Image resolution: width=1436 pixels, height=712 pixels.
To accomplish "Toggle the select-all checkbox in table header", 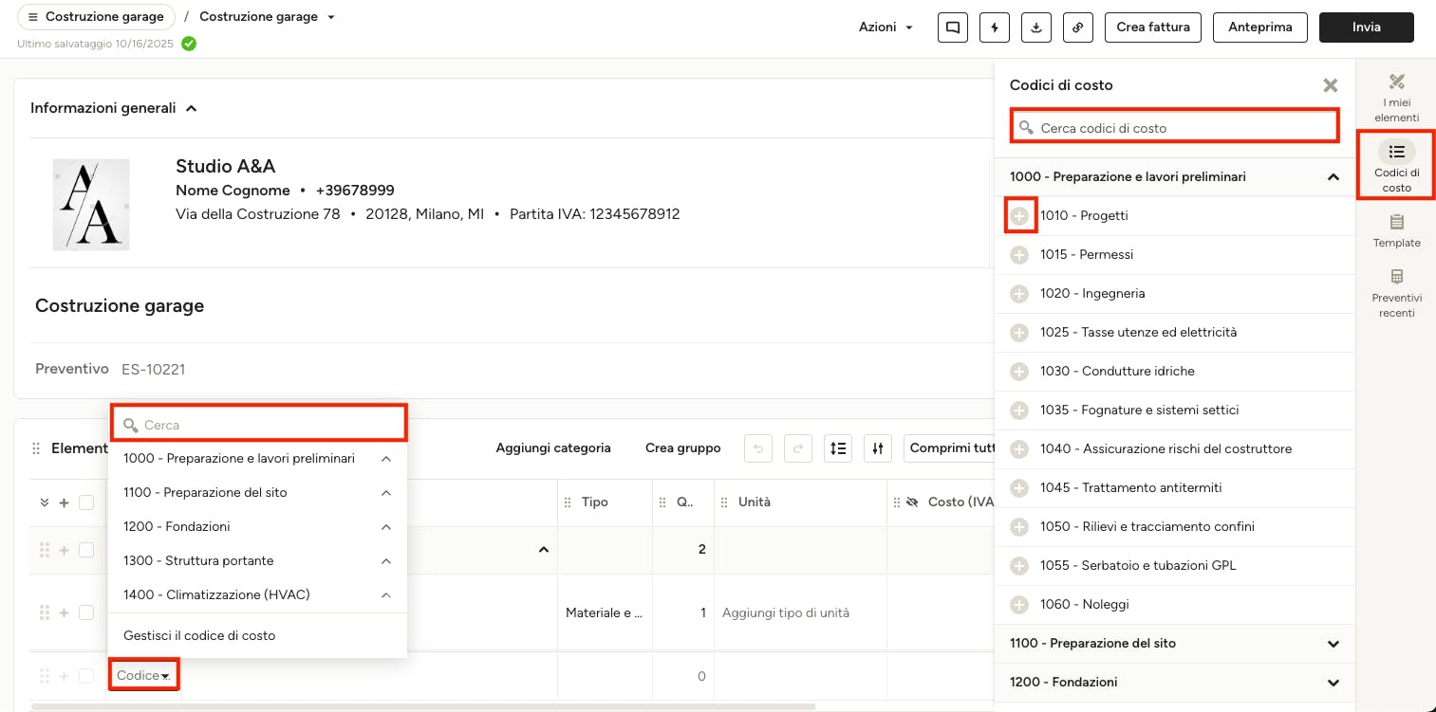I will point(86,502).
